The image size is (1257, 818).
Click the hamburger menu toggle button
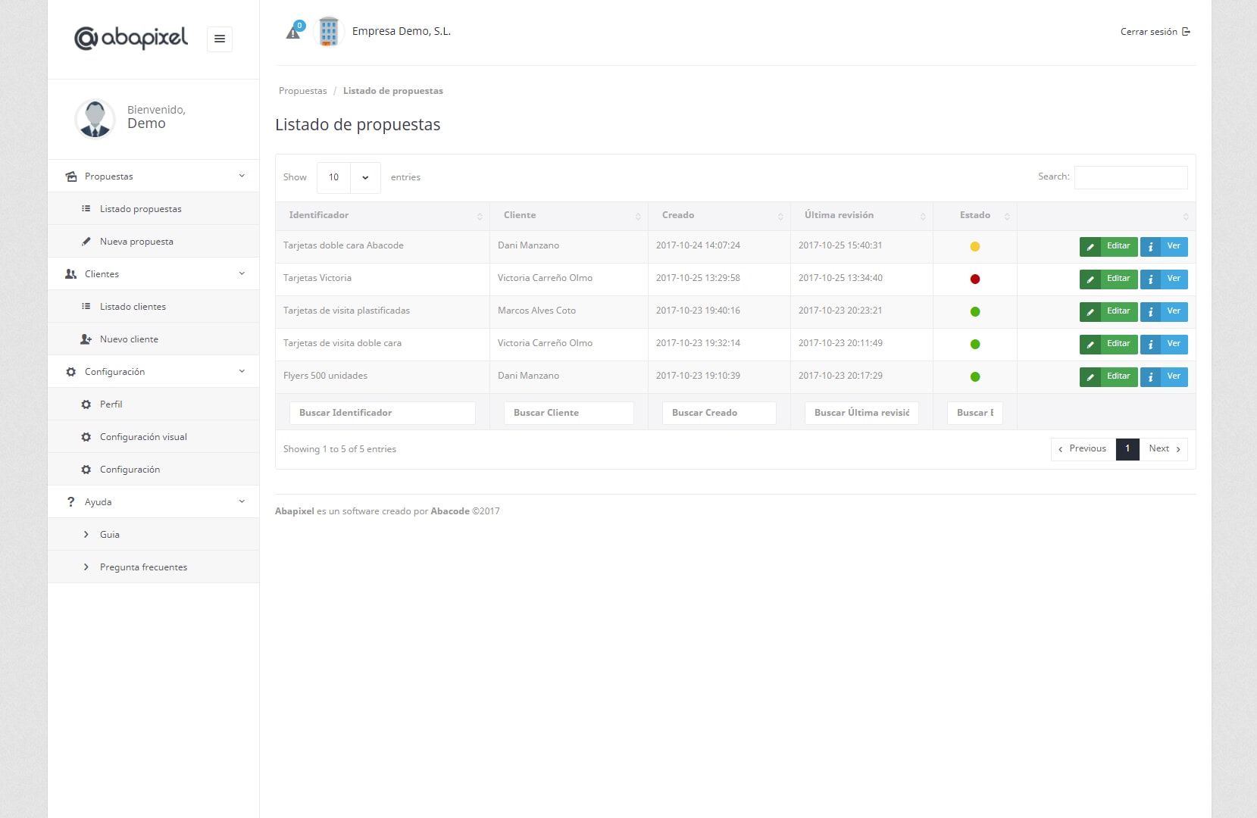220,39
